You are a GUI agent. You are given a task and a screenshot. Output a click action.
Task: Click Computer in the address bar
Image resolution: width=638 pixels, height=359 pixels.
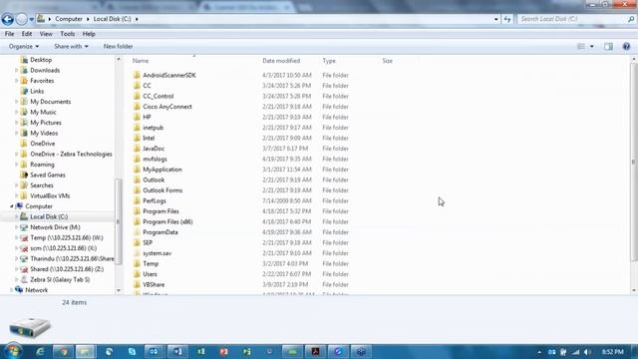click(x=69, y=19)
